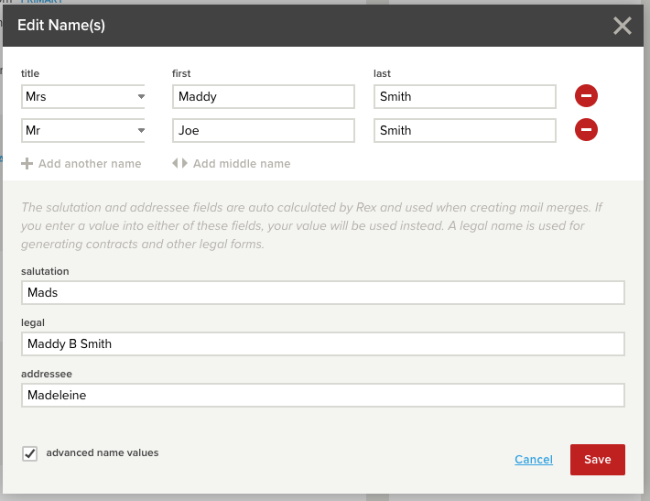Image resolution: width=650 pixels, height=501 pixels.
Task: Click the last name field in Joe's row
Action: [x=465, y=131]
